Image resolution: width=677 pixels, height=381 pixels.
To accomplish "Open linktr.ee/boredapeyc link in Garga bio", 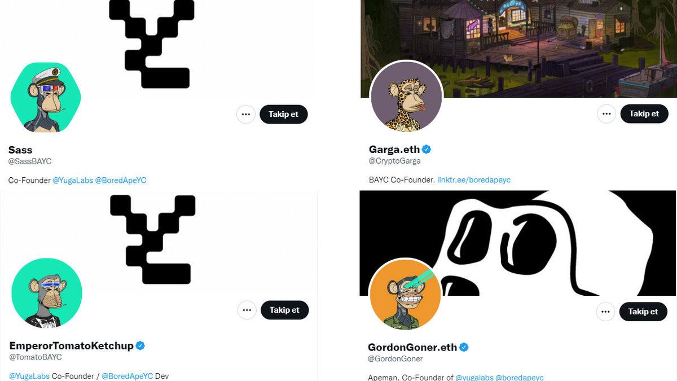I will click(474, 179).
